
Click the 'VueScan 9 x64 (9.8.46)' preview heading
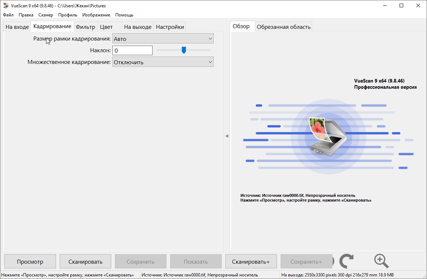pos(379,81)
